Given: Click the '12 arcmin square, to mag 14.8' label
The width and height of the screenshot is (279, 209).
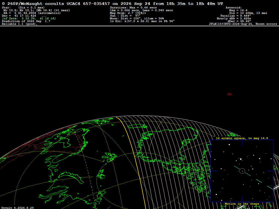Looking at the screenshot, I should [242, 138].
